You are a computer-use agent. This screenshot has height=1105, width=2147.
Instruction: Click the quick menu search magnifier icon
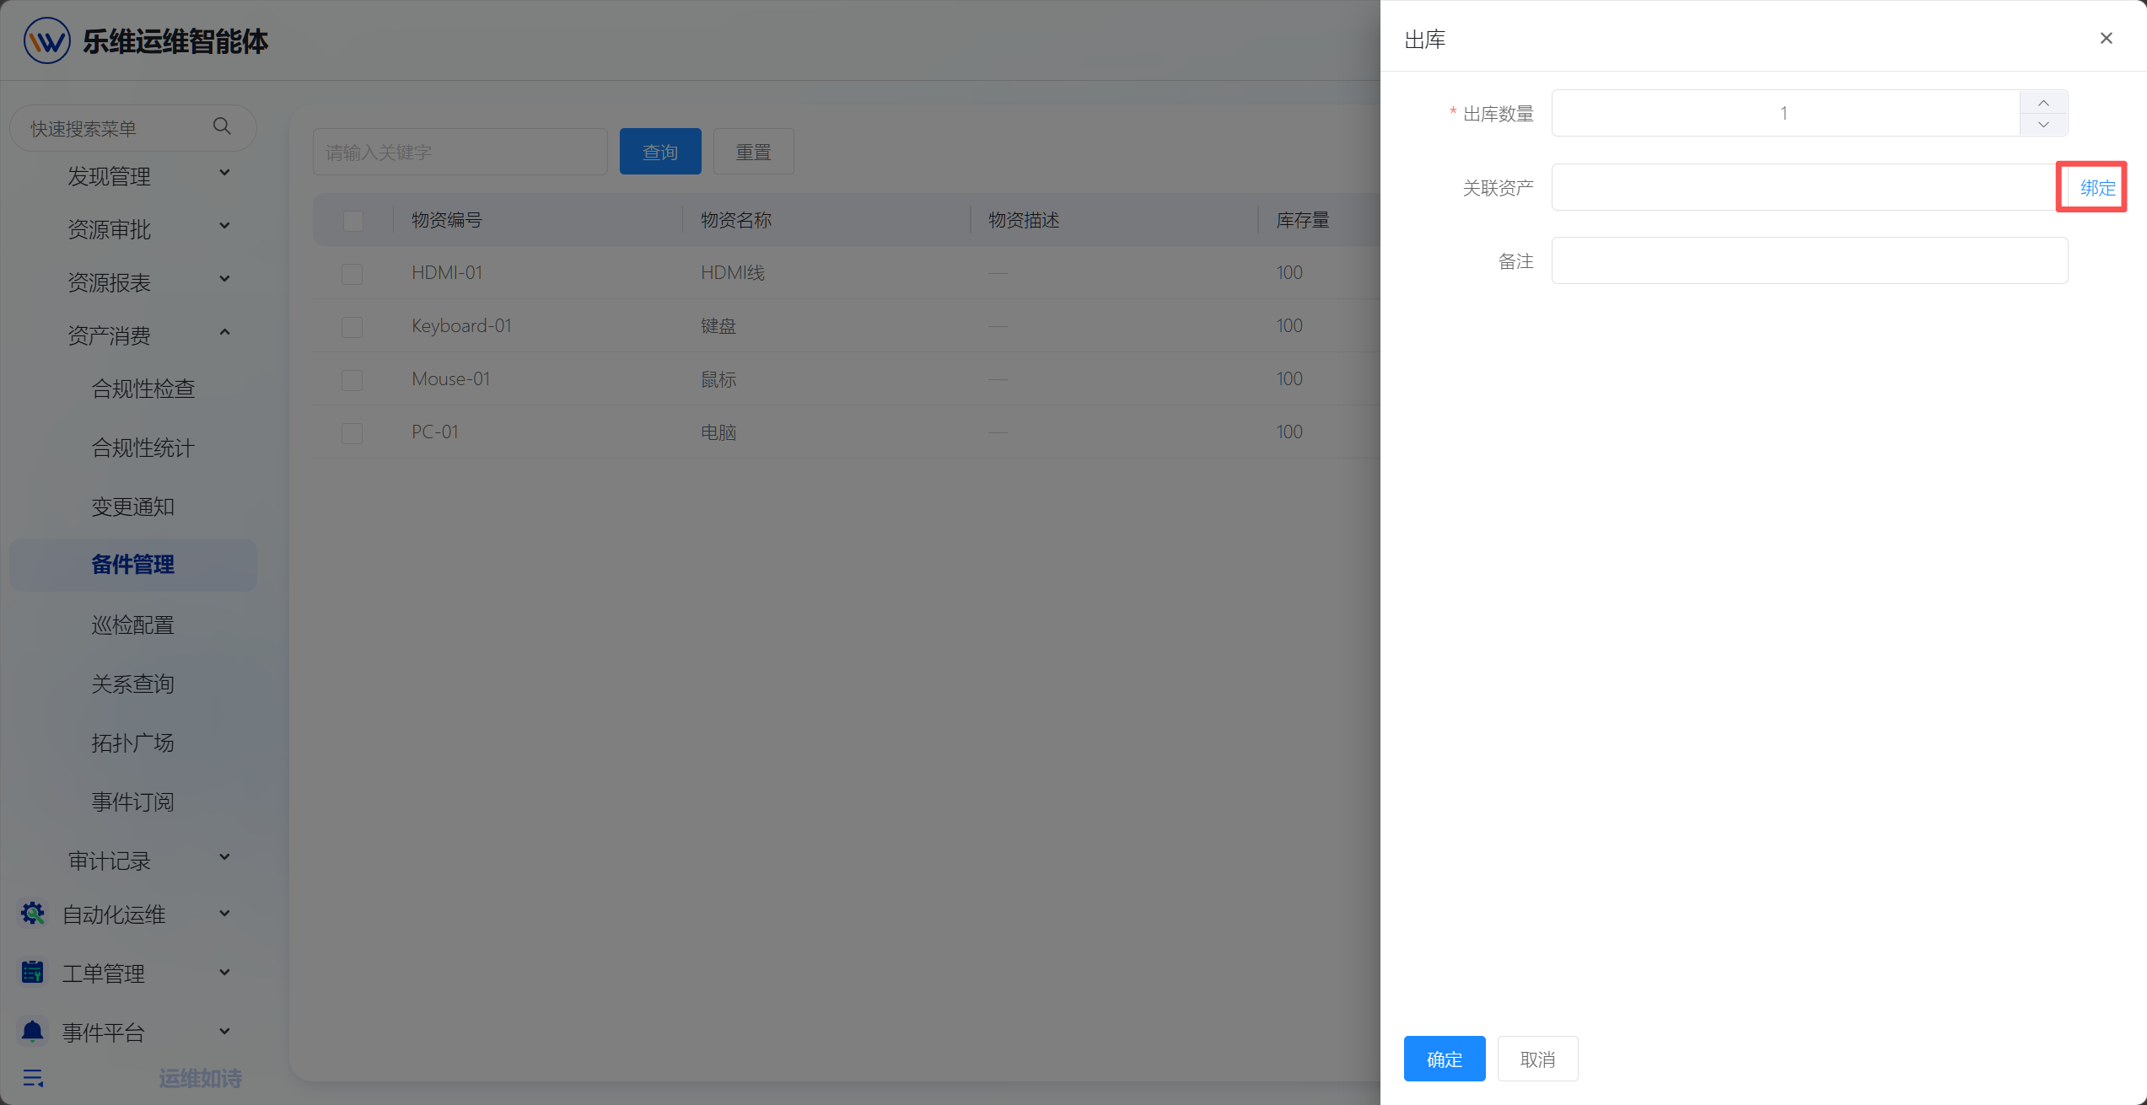point(222,126)
